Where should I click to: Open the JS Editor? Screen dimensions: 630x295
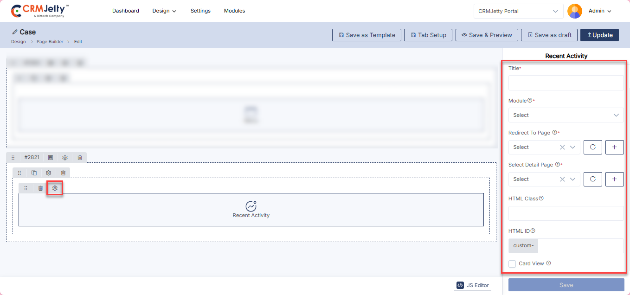473,285
